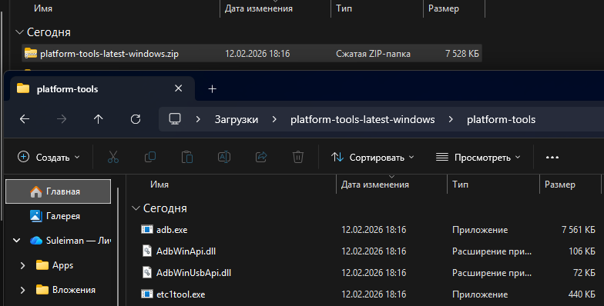Sort by Тип column in background window
The image size is (604, 306).
[344, 8]
